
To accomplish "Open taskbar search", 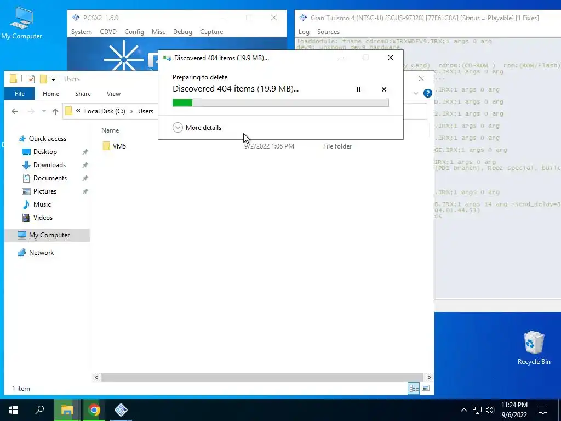I will tap(39, 410).
